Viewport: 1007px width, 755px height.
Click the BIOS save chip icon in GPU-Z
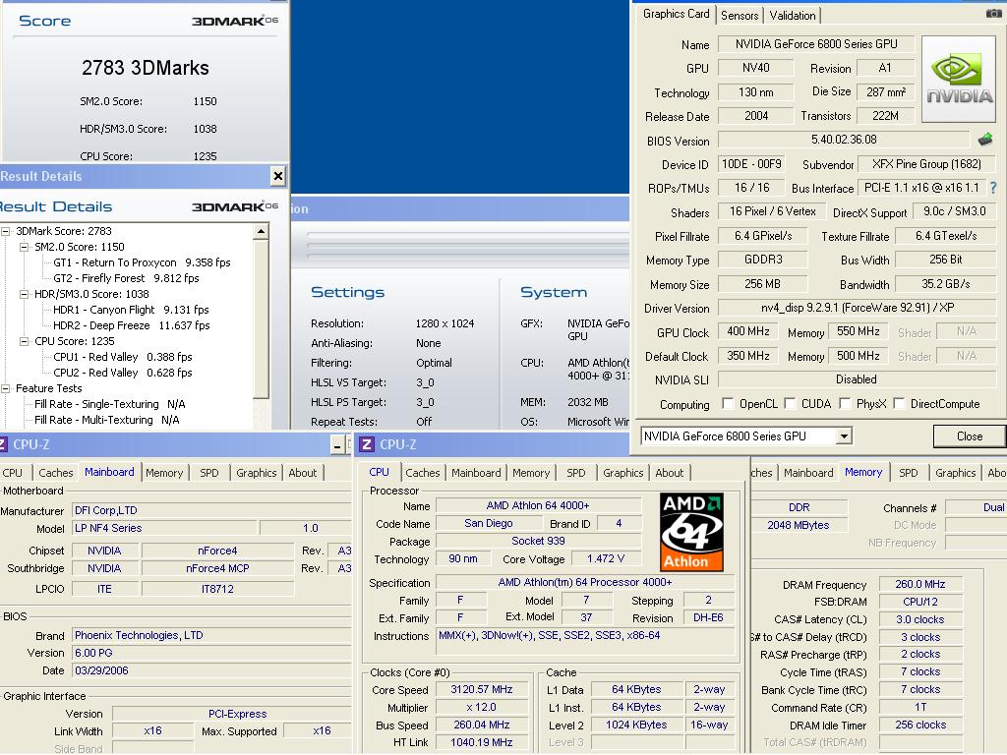(985, 140)
